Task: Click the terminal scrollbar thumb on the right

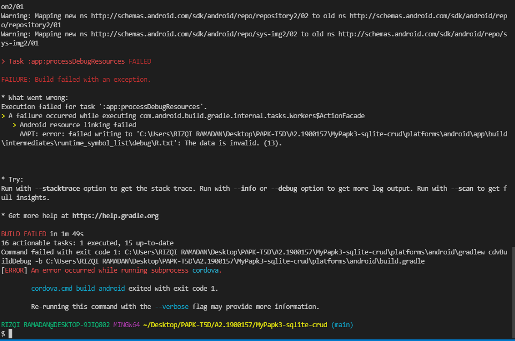Action: point(513,293)
